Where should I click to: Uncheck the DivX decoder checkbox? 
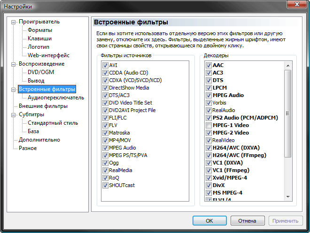click(x=209, y=185)
